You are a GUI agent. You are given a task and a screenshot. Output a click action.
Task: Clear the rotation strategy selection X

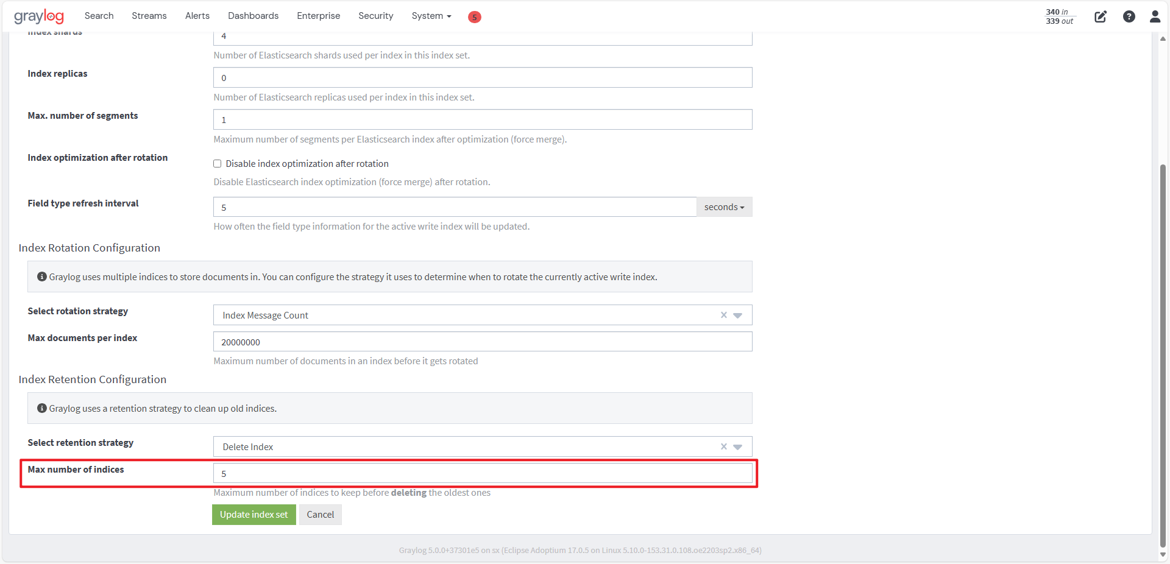click(x=723, y=315)
